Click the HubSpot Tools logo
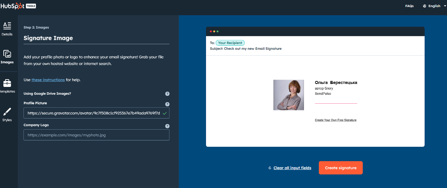The width and height of the screenshot is (447, 188). (18, 6)
